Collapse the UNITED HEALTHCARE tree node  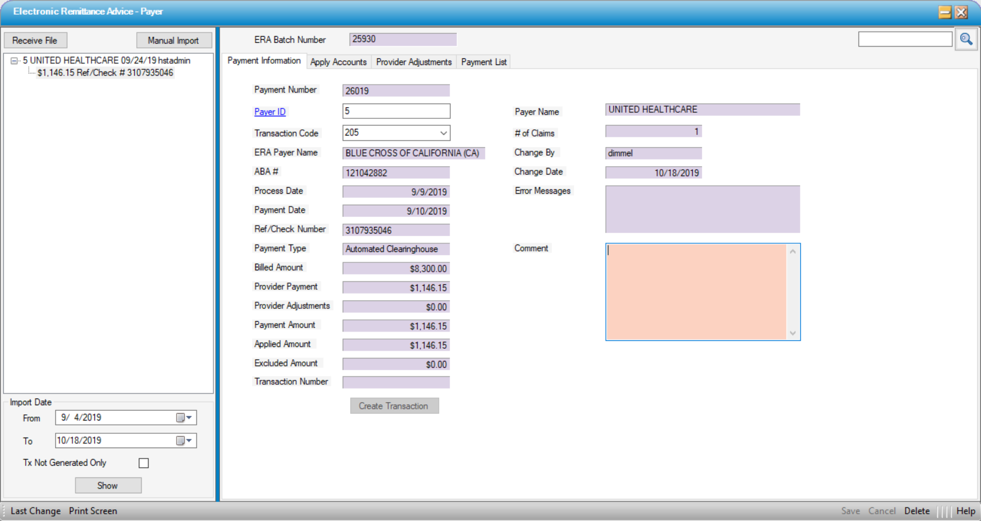[14, 61]
